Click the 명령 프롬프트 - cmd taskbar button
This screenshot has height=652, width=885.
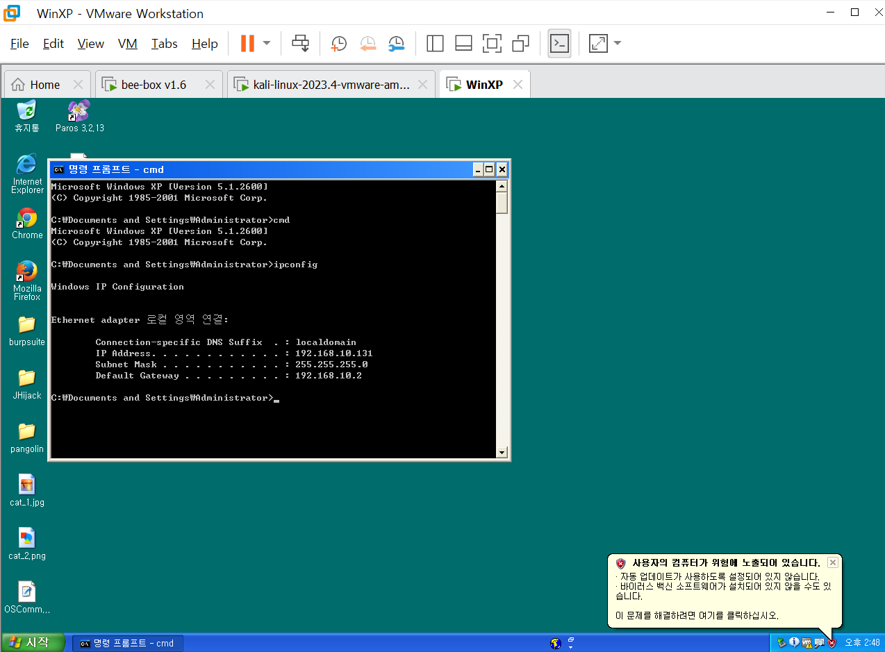128,643
